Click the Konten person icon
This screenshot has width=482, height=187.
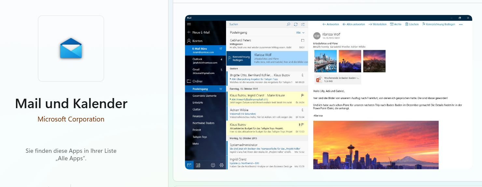pyautogui.click(x=189, y=41)
